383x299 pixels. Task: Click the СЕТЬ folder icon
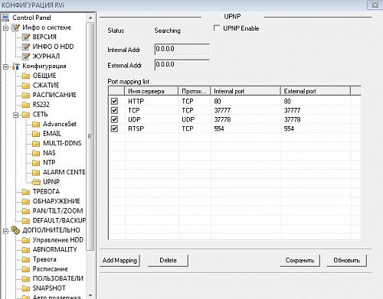[26, 115]
